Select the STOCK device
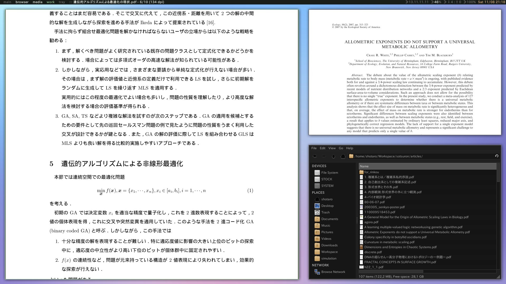This screenshot has height=284, width=506. (x=326, y=179)
